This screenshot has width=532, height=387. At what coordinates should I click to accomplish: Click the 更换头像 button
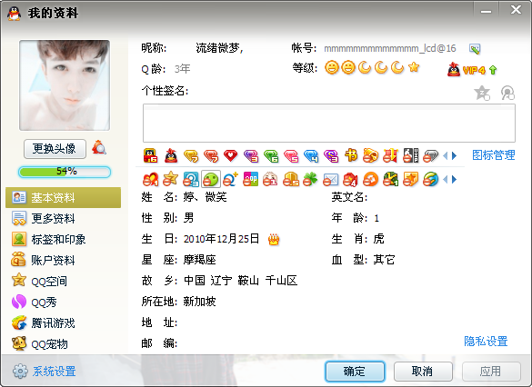click(x=55, y=148)
